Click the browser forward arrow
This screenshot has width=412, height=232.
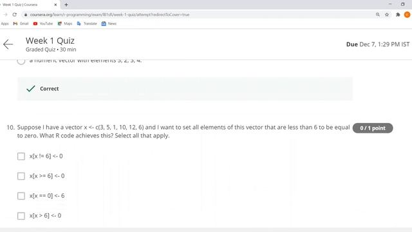pos(5,15)
